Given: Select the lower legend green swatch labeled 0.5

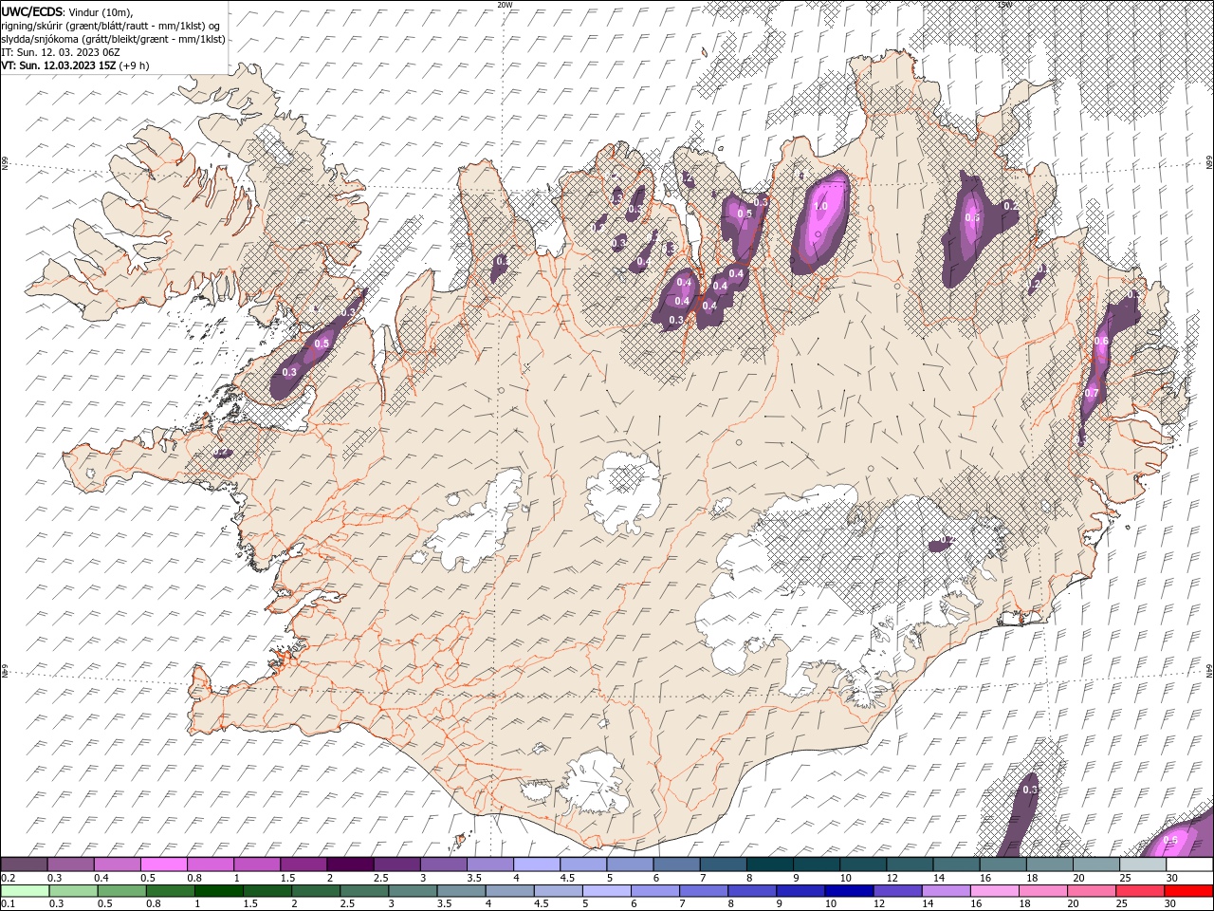Looking at the screenshot, I should point(121,891).
